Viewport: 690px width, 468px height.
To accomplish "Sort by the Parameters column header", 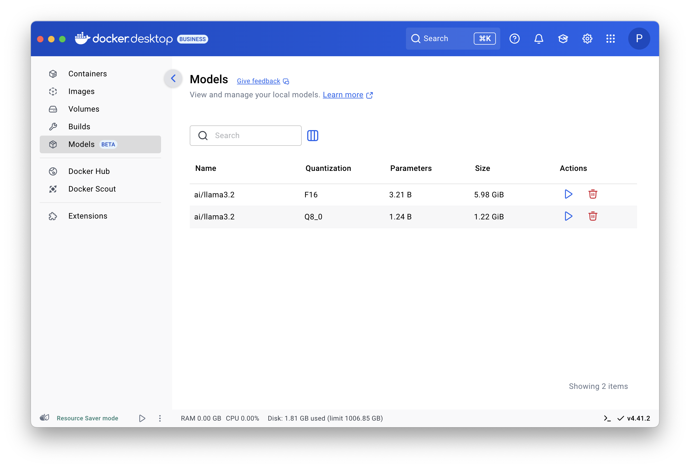I will click(411, 168).
